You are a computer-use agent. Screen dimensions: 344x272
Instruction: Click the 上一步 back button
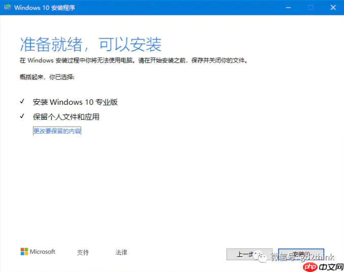click(x=249, y=254)
